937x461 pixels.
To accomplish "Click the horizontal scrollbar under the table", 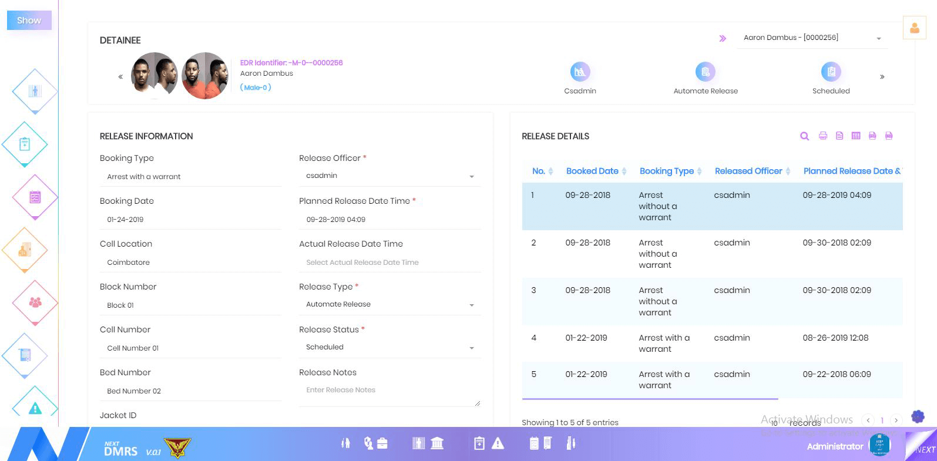I will (650, 399).
